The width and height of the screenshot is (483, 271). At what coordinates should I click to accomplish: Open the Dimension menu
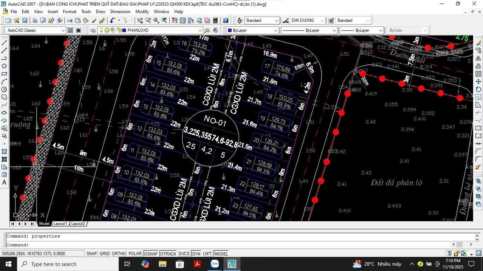point(120,12)
